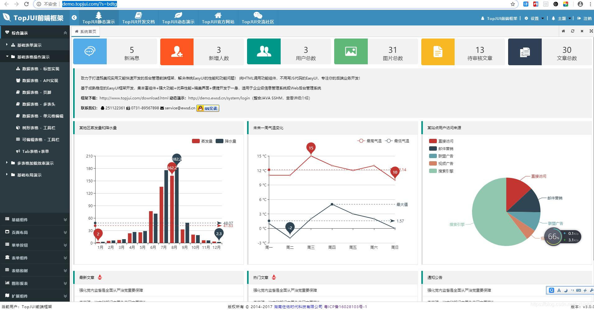The width and height of the screenshot is (594, 310).
Task: Expand the 表单组件 accordion section
Action: (35, 258)
